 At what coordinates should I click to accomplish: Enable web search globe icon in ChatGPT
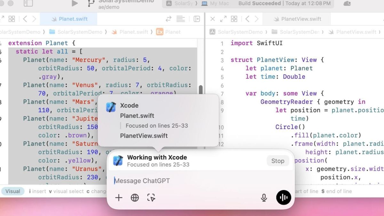pos(135,198)
